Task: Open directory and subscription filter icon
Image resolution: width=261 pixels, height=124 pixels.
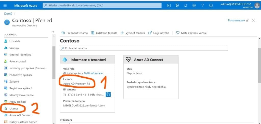Action: [x=177, y=6]
